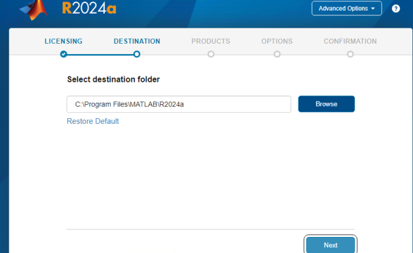The width and height of the screenshot is (413, 253).
Task: Click the R2024a release label
Action: (x=89, y=8)
